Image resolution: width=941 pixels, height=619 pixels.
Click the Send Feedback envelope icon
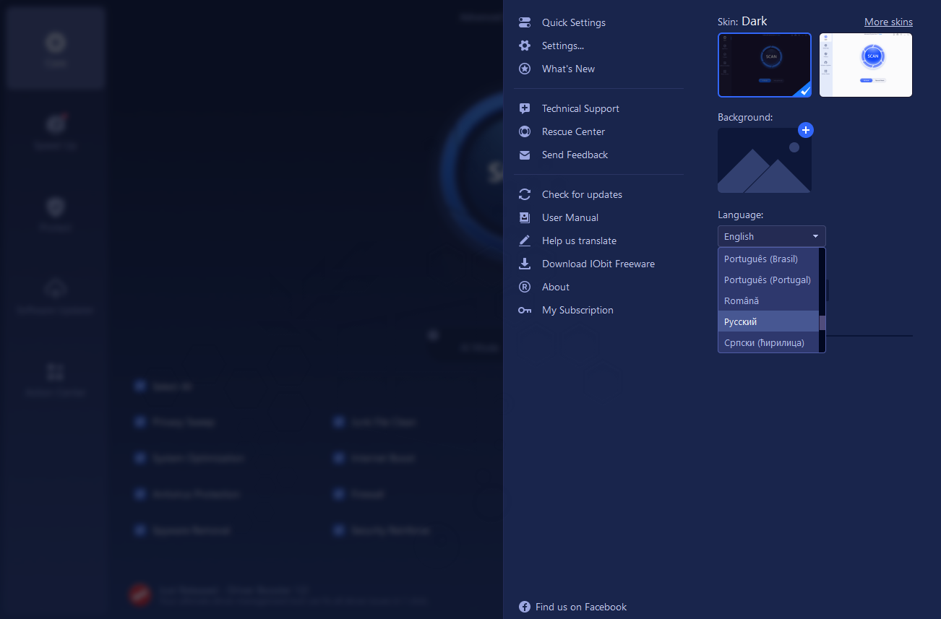[x=525, y=155]
